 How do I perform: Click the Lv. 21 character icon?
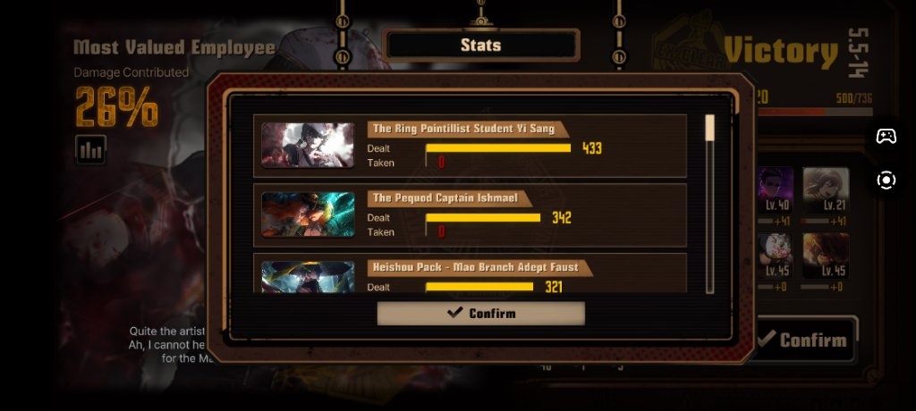[x=826, y=189]
